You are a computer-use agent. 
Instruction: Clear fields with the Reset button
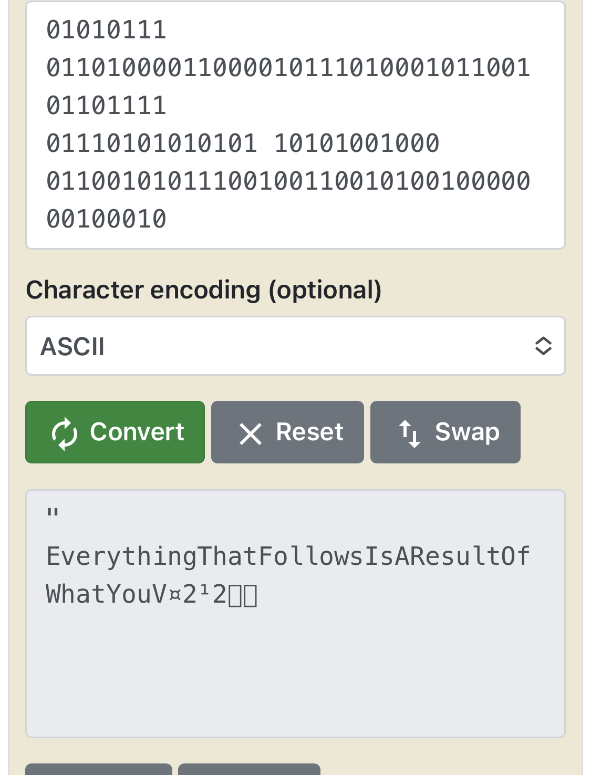click(x=287, y=432)
